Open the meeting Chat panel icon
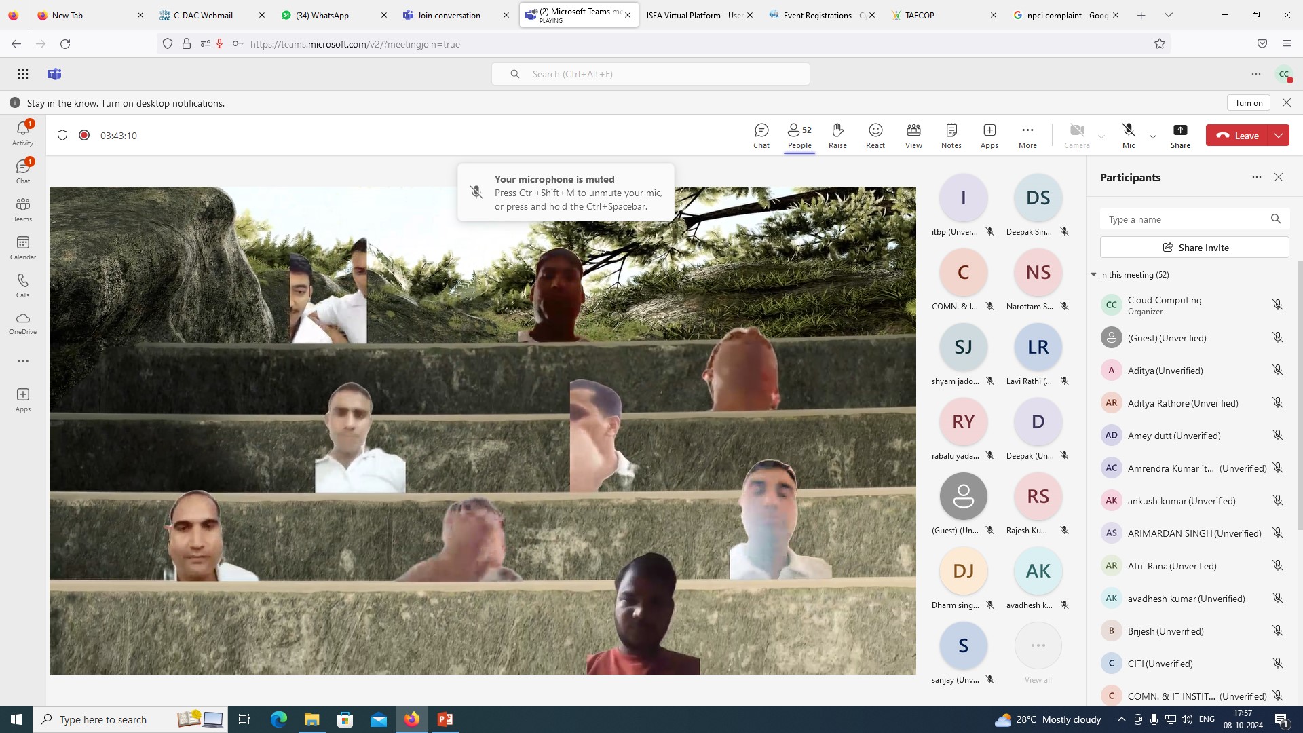This screenshot has height=733, width=1303. click(761, 135)
